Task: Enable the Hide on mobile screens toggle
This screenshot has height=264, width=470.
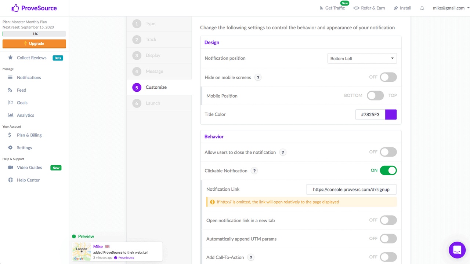Action: [x=388, y=77]
